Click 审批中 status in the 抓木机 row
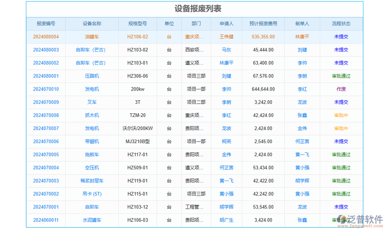The width and height of the screenshot is (387, 232). click(341, 115)
